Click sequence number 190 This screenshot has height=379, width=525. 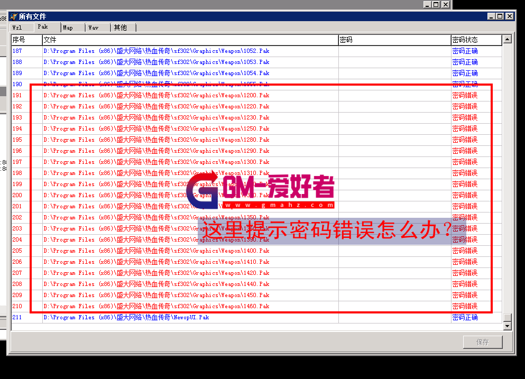(x=17, y=84)
